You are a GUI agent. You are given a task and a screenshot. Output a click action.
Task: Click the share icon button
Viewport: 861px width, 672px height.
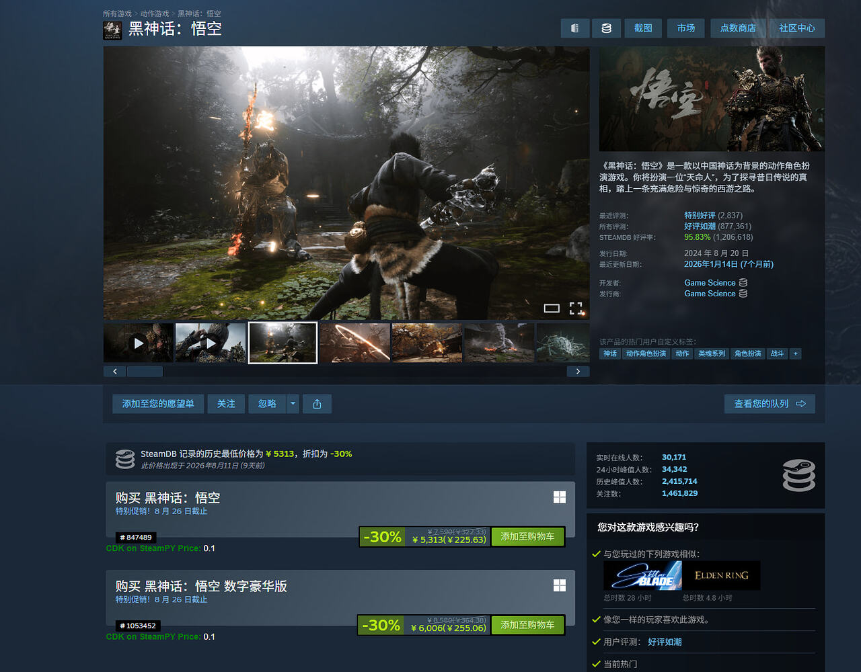pos(317,404)
